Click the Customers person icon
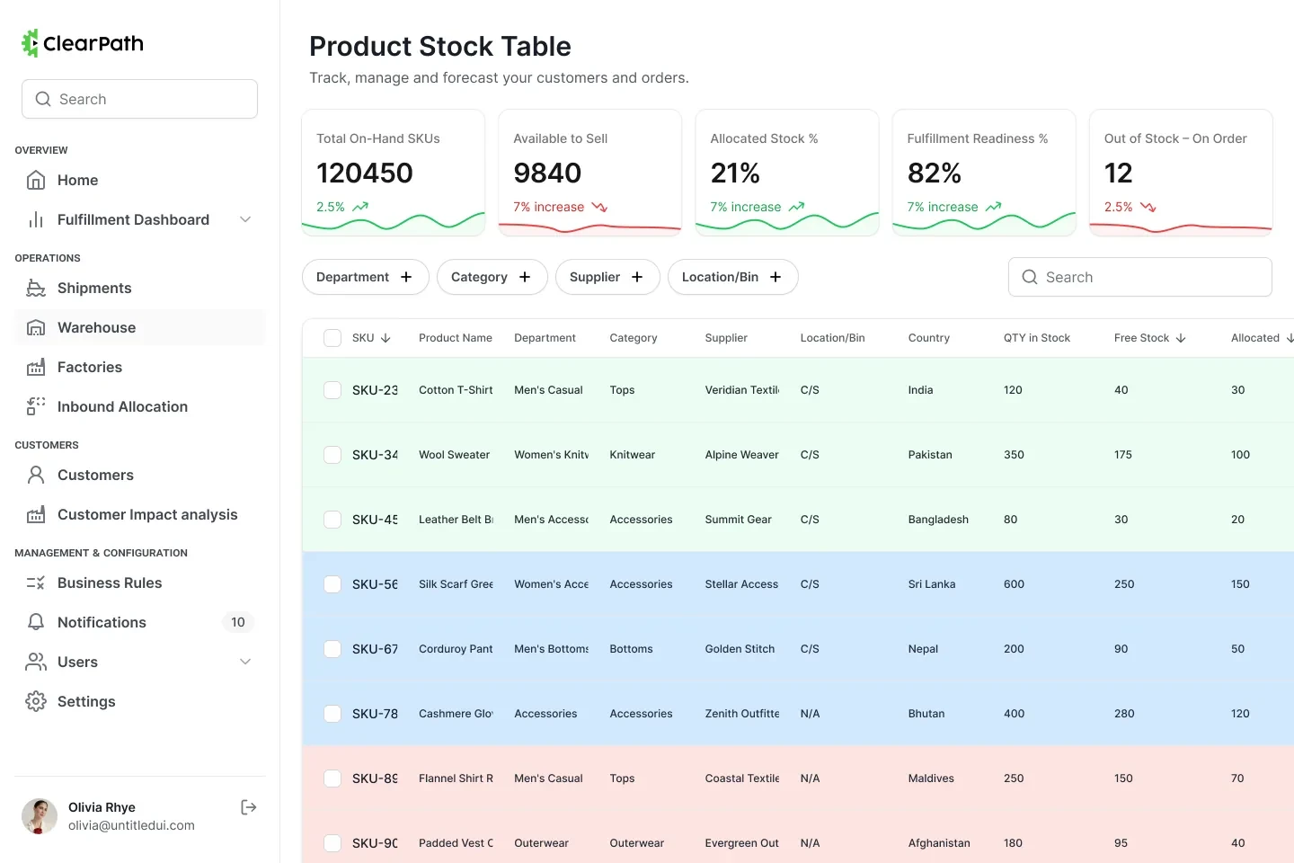 pyautogui.click(x=36, y=475)
